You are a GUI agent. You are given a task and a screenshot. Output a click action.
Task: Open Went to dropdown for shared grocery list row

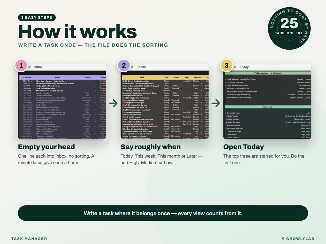click(x=95, y=81)
